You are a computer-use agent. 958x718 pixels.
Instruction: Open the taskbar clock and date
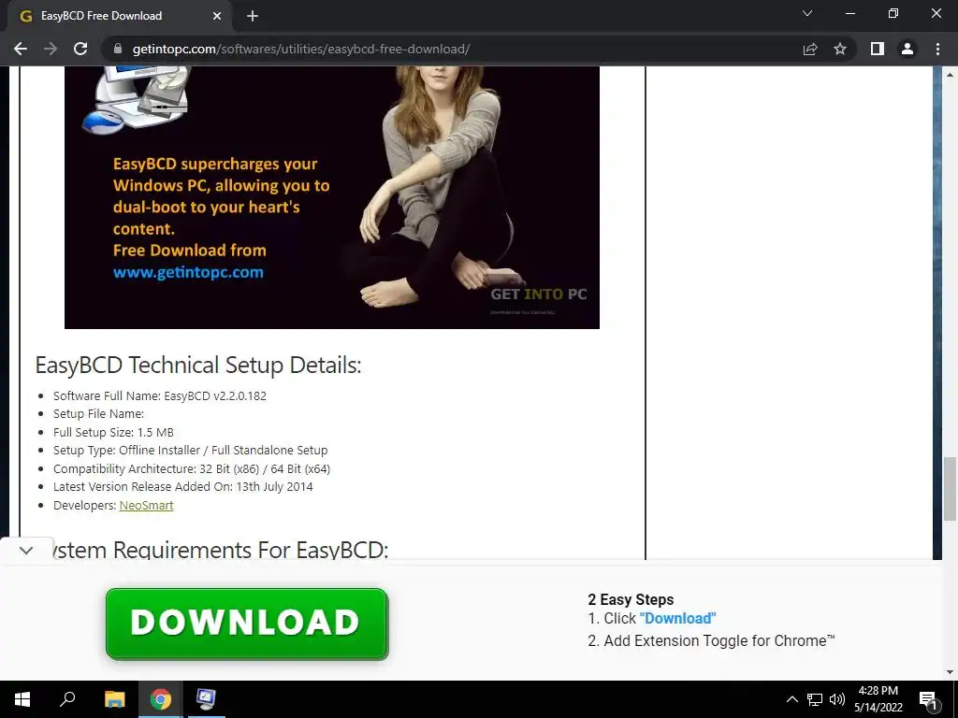click(878, 699)
